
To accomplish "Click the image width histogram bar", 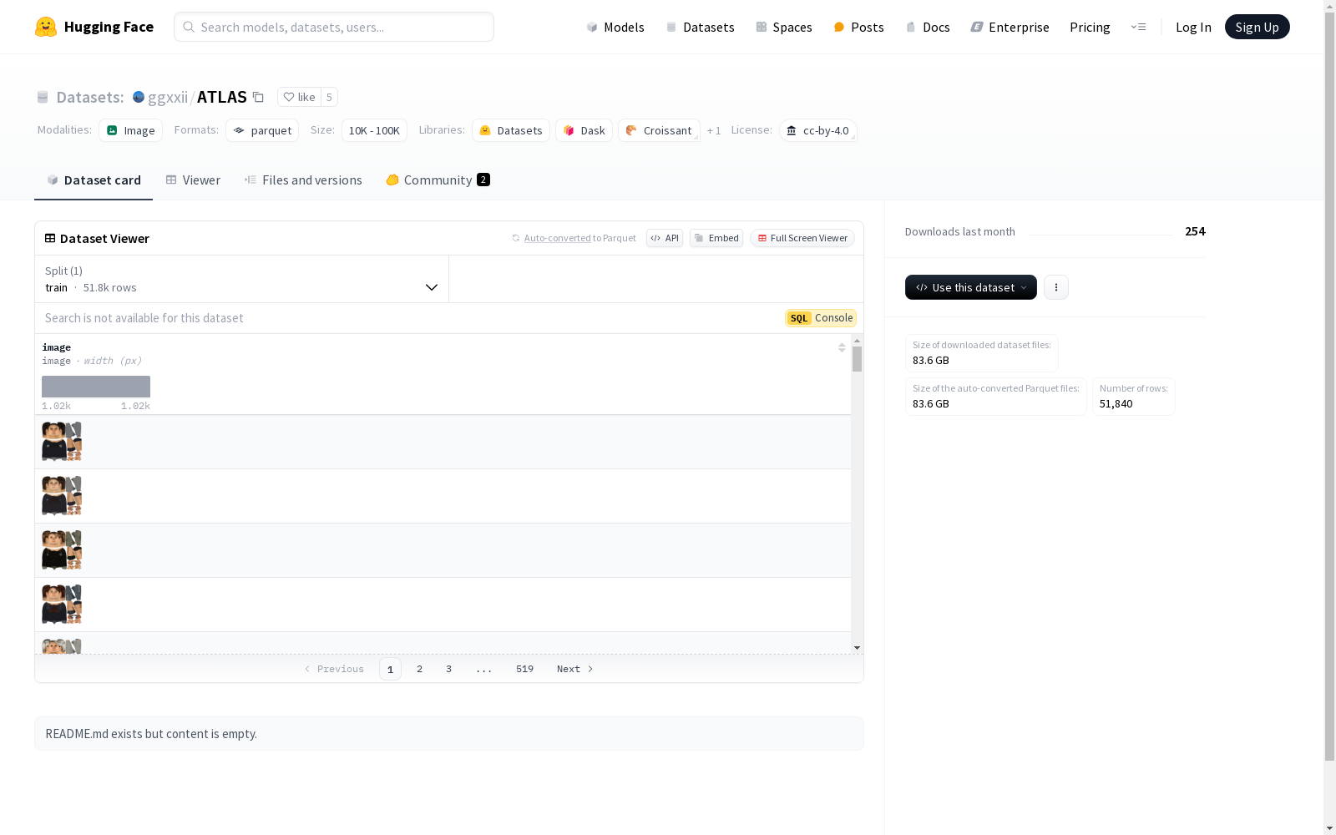I will click(x=96, y=387).
